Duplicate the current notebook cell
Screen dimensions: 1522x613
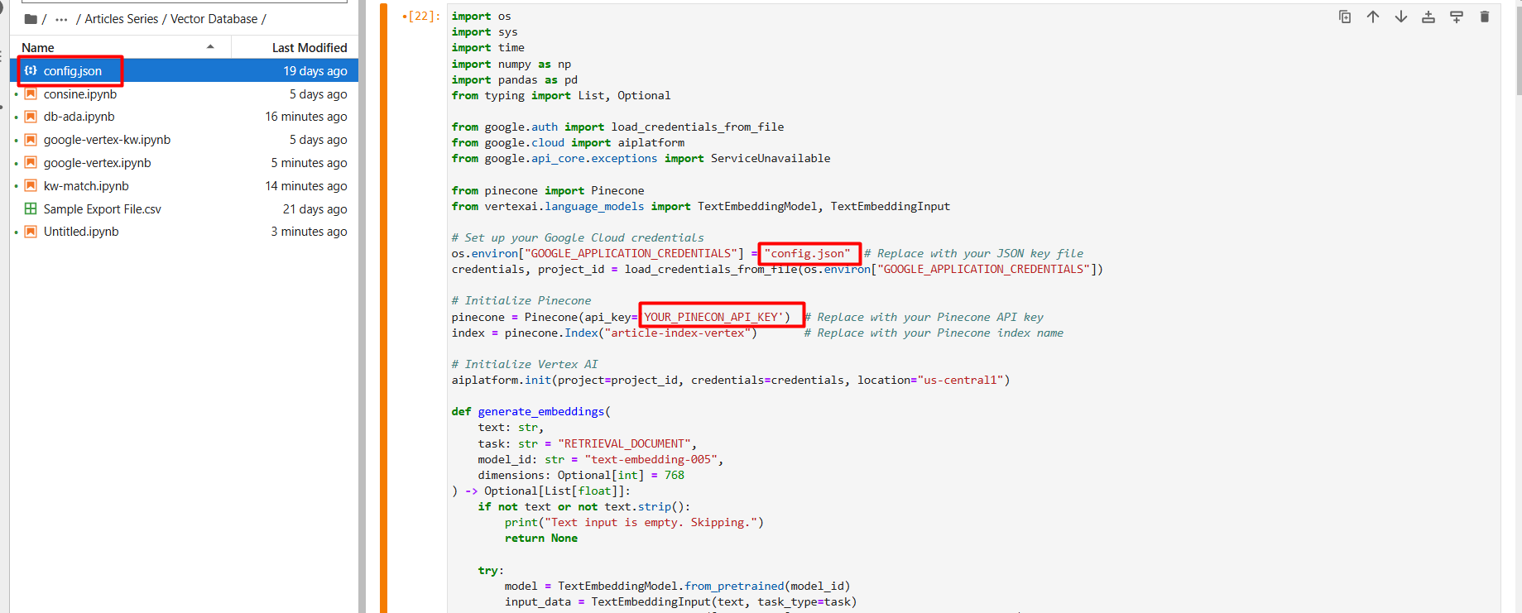pos(1345,17)
